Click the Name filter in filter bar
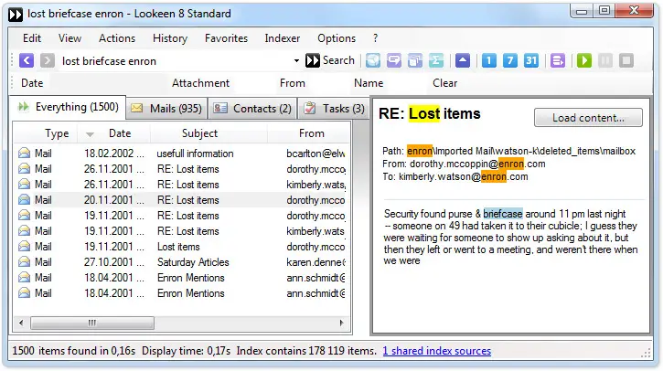The height and width of the screenshot is (371, 663). [369, 83]
